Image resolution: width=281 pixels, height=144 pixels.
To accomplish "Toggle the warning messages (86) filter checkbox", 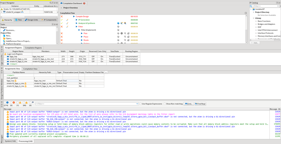I will (24, 102).
